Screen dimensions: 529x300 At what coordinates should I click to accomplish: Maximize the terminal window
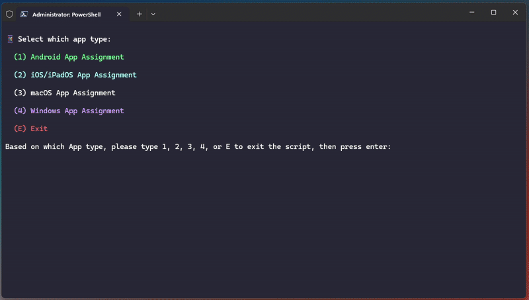click(493, 13)
